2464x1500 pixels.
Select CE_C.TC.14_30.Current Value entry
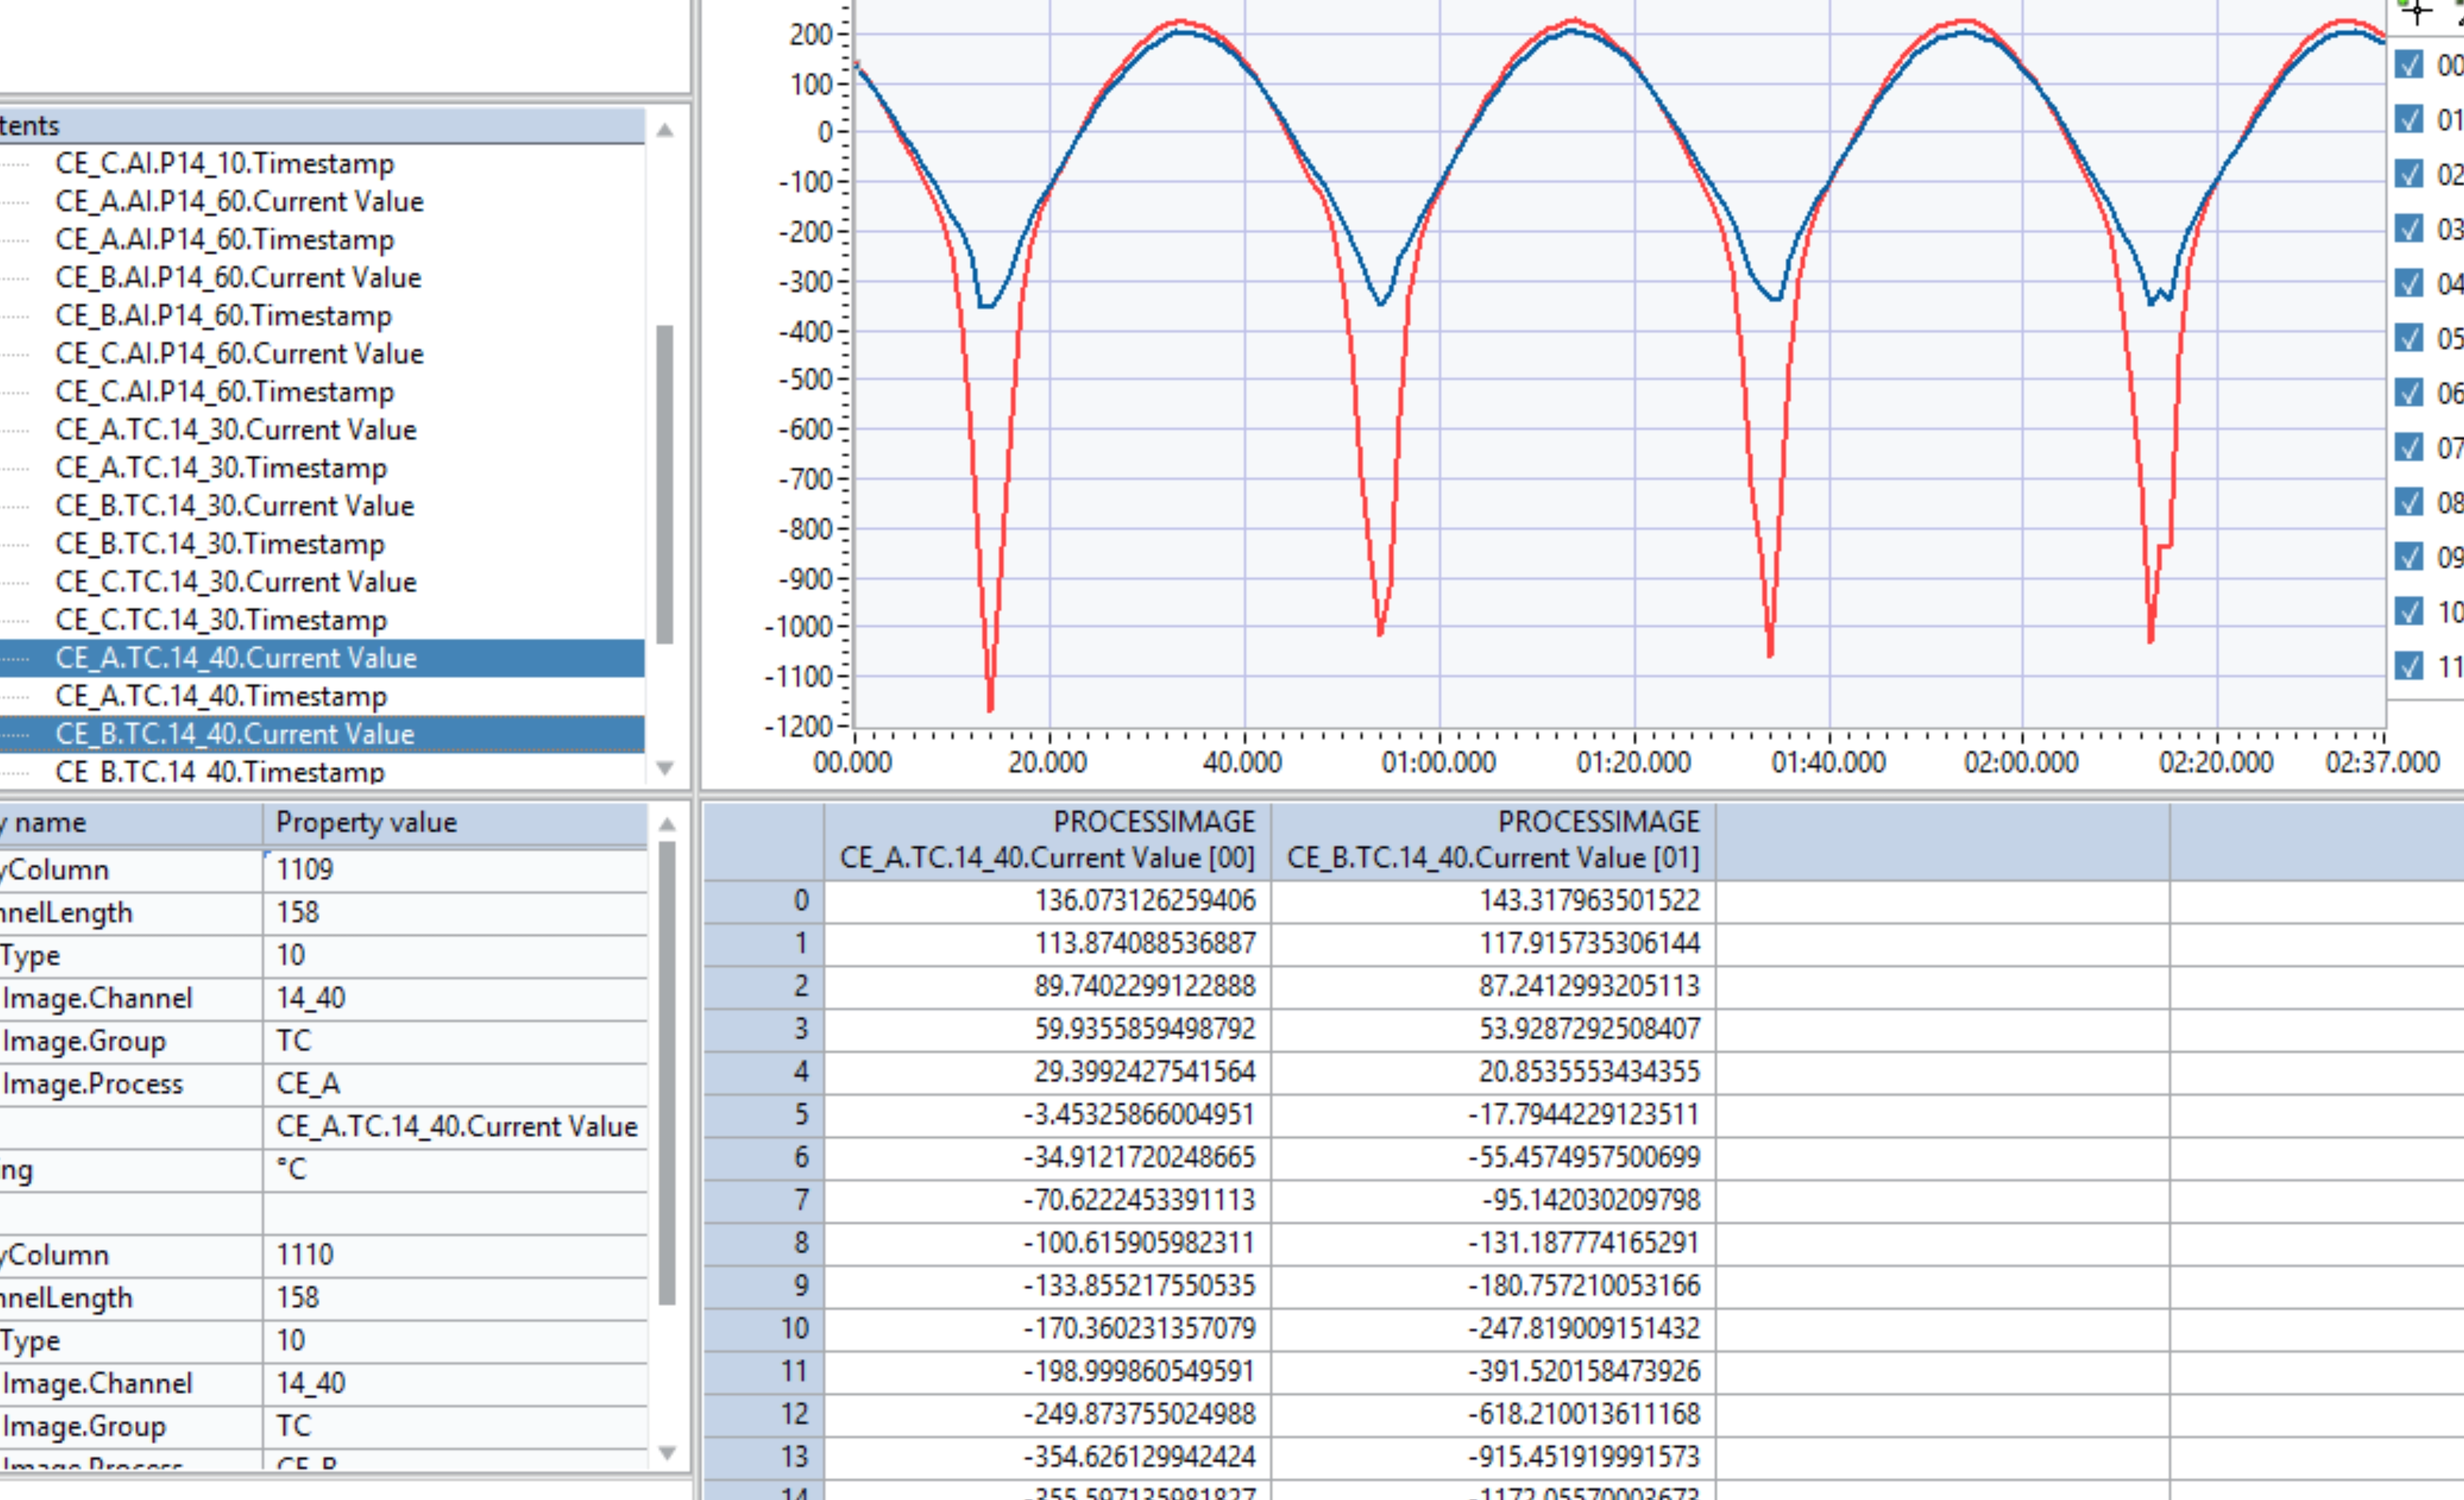click(235, 582)
